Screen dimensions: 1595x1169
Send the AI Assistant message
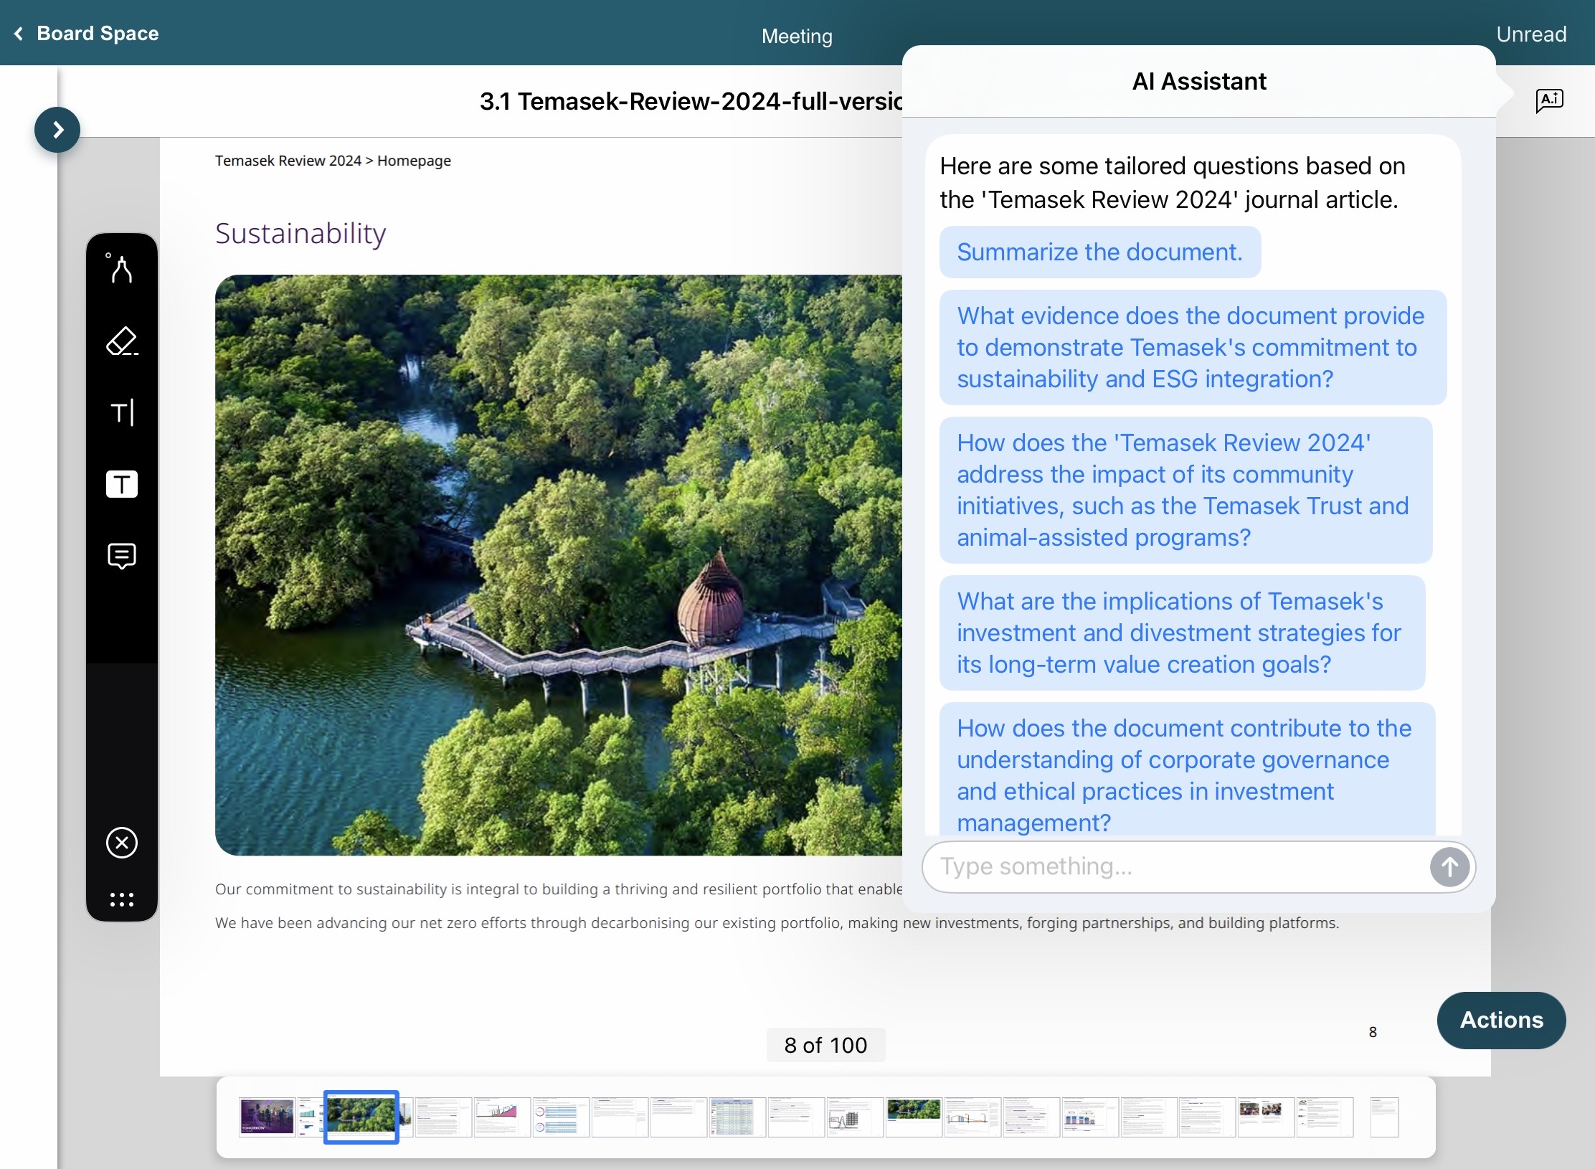click(1449, 867)
